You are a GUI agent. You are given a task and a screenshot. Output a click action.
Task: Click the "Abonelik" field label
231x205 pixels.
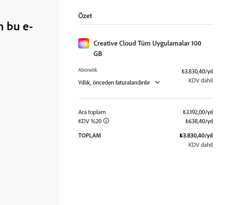(x=88, y=70)
